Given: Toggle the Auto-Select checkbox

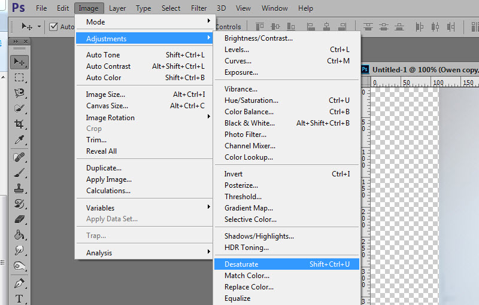Looking at the screenshot, I should [x=53, y=27].
